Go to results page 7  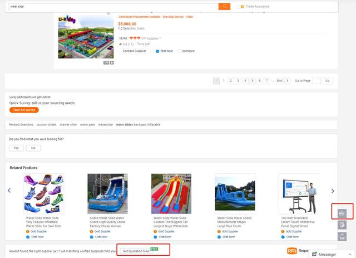click(267, 81)
